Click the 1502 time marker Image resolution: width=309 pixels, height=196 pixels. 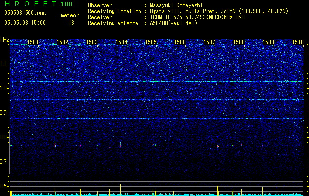[62, 42]
